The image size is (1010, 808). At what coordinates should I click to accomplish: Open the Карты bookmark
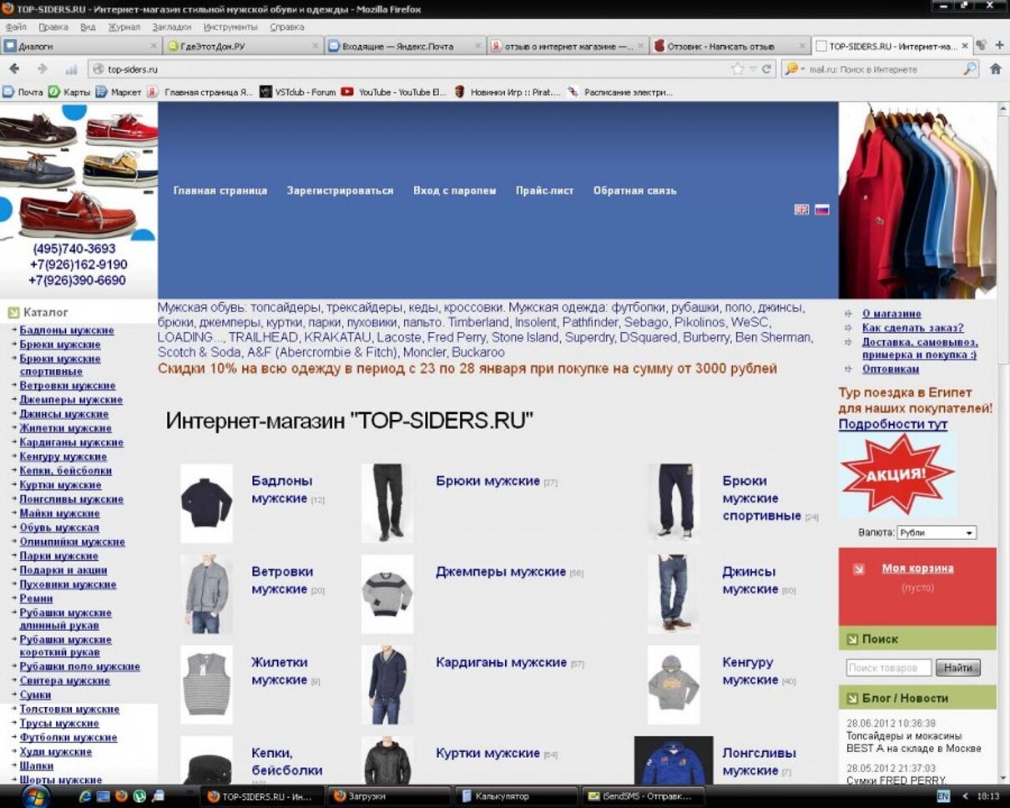click(x=69, y=92)
